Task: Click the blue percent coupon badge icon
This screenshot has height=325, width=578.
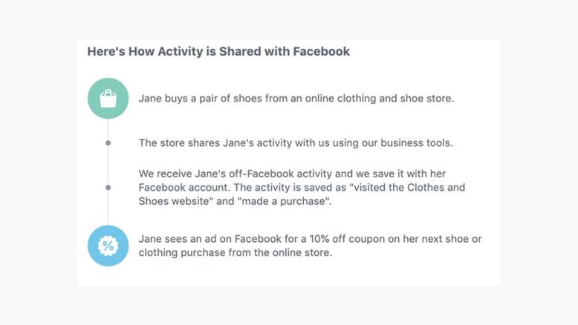Action: pos(108,246)
